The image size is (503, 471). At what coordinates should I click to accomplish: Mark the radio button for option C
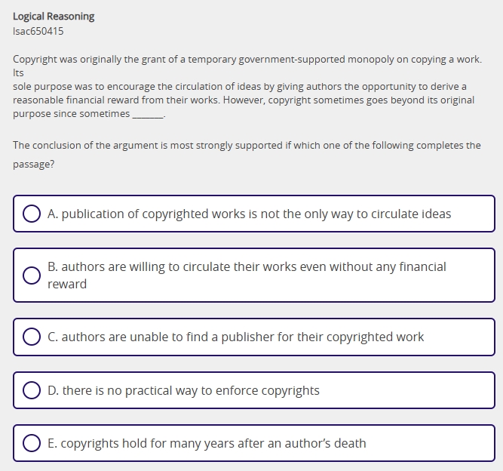tap(31, 337)
